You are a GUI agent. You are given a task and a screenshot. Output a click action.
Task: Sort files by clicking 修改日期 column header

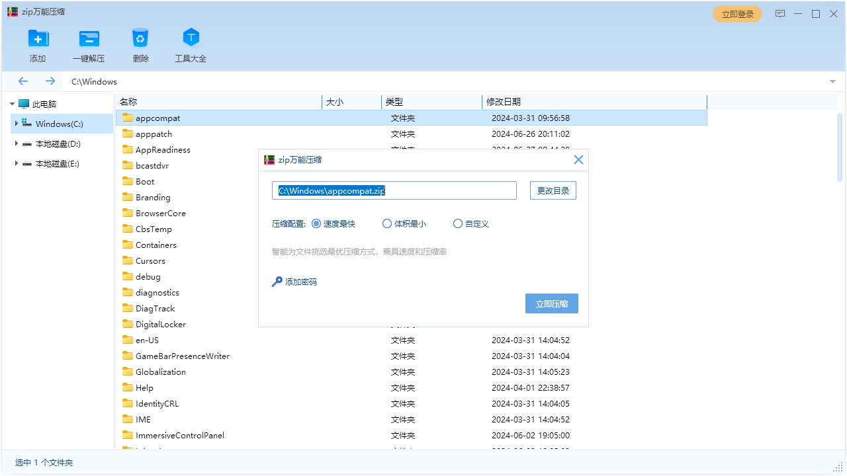(x=504, y=102)
